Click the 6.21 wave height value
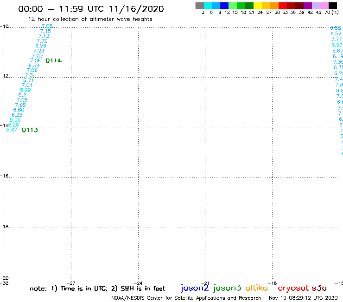The width and height of the screenshot is (343, 302). (24, 95)
